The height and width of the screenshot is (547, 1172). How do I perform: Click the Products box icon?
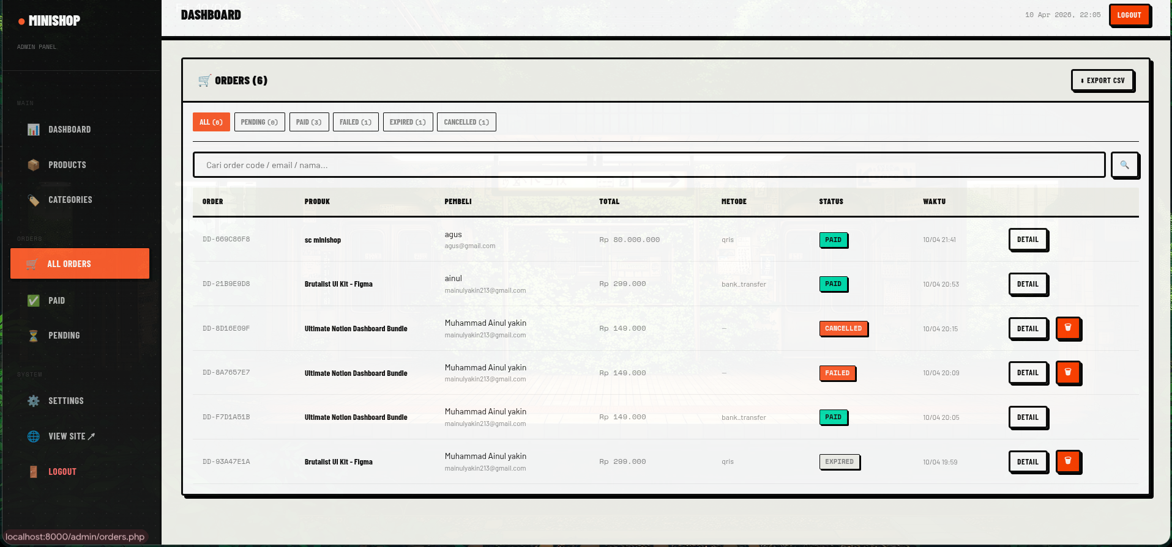click(x=34, y=165)
